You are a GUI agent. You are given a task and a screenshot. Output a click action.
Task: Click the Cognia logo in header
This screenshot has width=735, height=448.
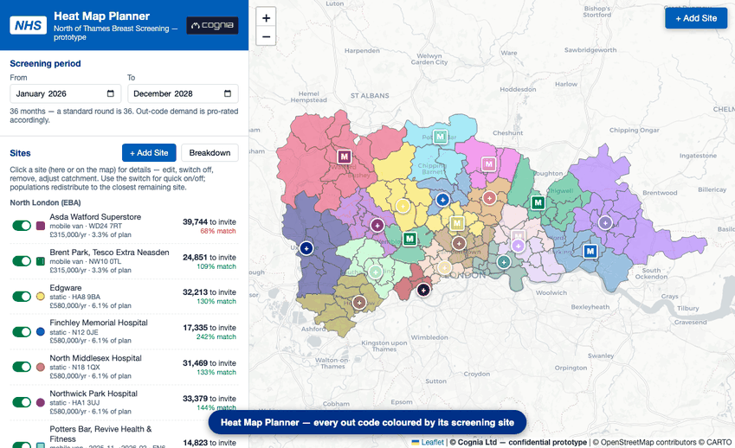pyautogui.click(x=212, y=25)
